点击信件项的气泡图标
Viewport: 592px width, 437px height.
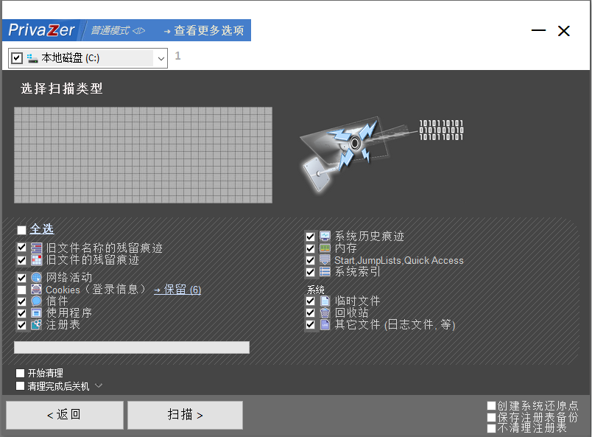[x=36, y=301]
